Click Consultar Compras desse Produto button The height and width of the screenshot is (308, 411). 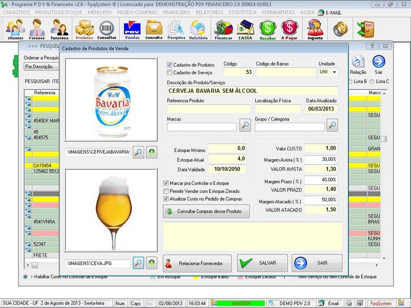click(x=206, y=211)
